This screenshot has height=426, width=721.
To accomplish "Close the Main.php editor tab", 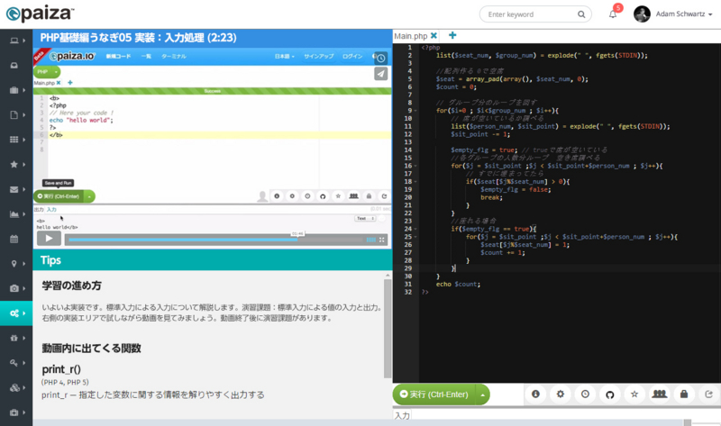I will 434,35.
